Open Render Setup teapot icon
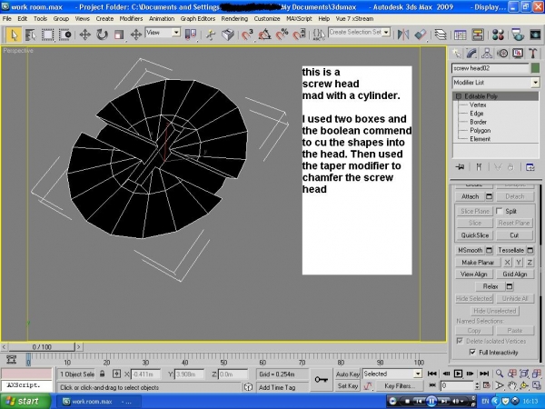This screenshot has width=545, height=409. [x=518, y=35]
